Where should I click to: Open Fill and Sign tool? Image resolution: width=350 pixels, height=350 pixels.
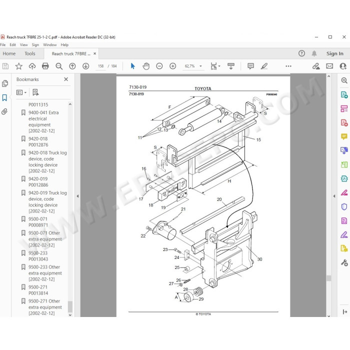point(344,235)
